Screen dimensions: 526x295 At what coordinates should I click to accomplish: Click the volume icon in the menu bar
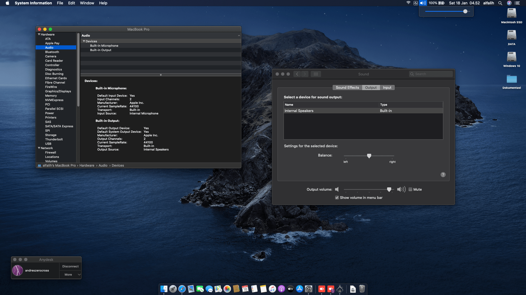[x=423, y=3]
